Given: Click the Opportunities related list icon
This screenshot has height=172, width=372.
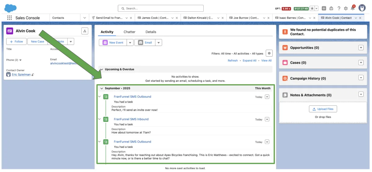Looking at the screenshot, I should [x=285, y=48].
